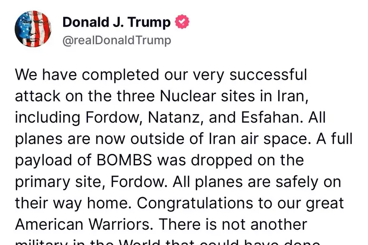The image size is (368, 245).
Task: Click the pink verified badge icon
Action: 182,22
